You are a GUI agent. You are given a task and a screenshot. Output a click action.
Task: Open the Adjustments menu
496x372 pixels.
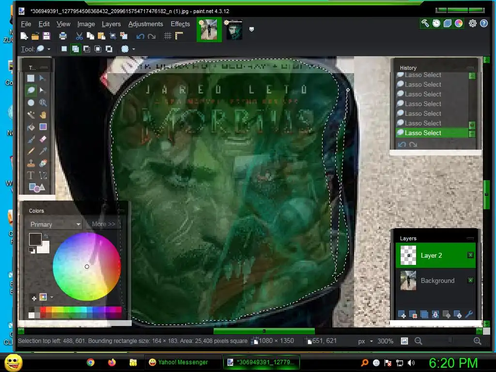145,24
